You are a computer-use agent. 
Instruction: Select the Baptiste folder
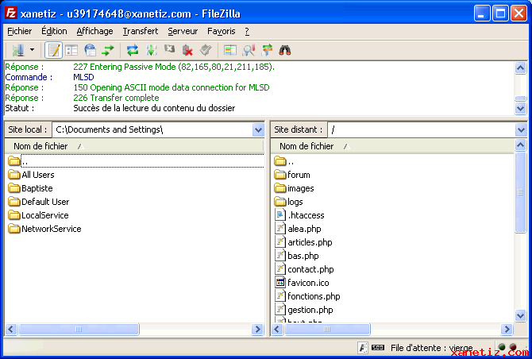point(30,188)
